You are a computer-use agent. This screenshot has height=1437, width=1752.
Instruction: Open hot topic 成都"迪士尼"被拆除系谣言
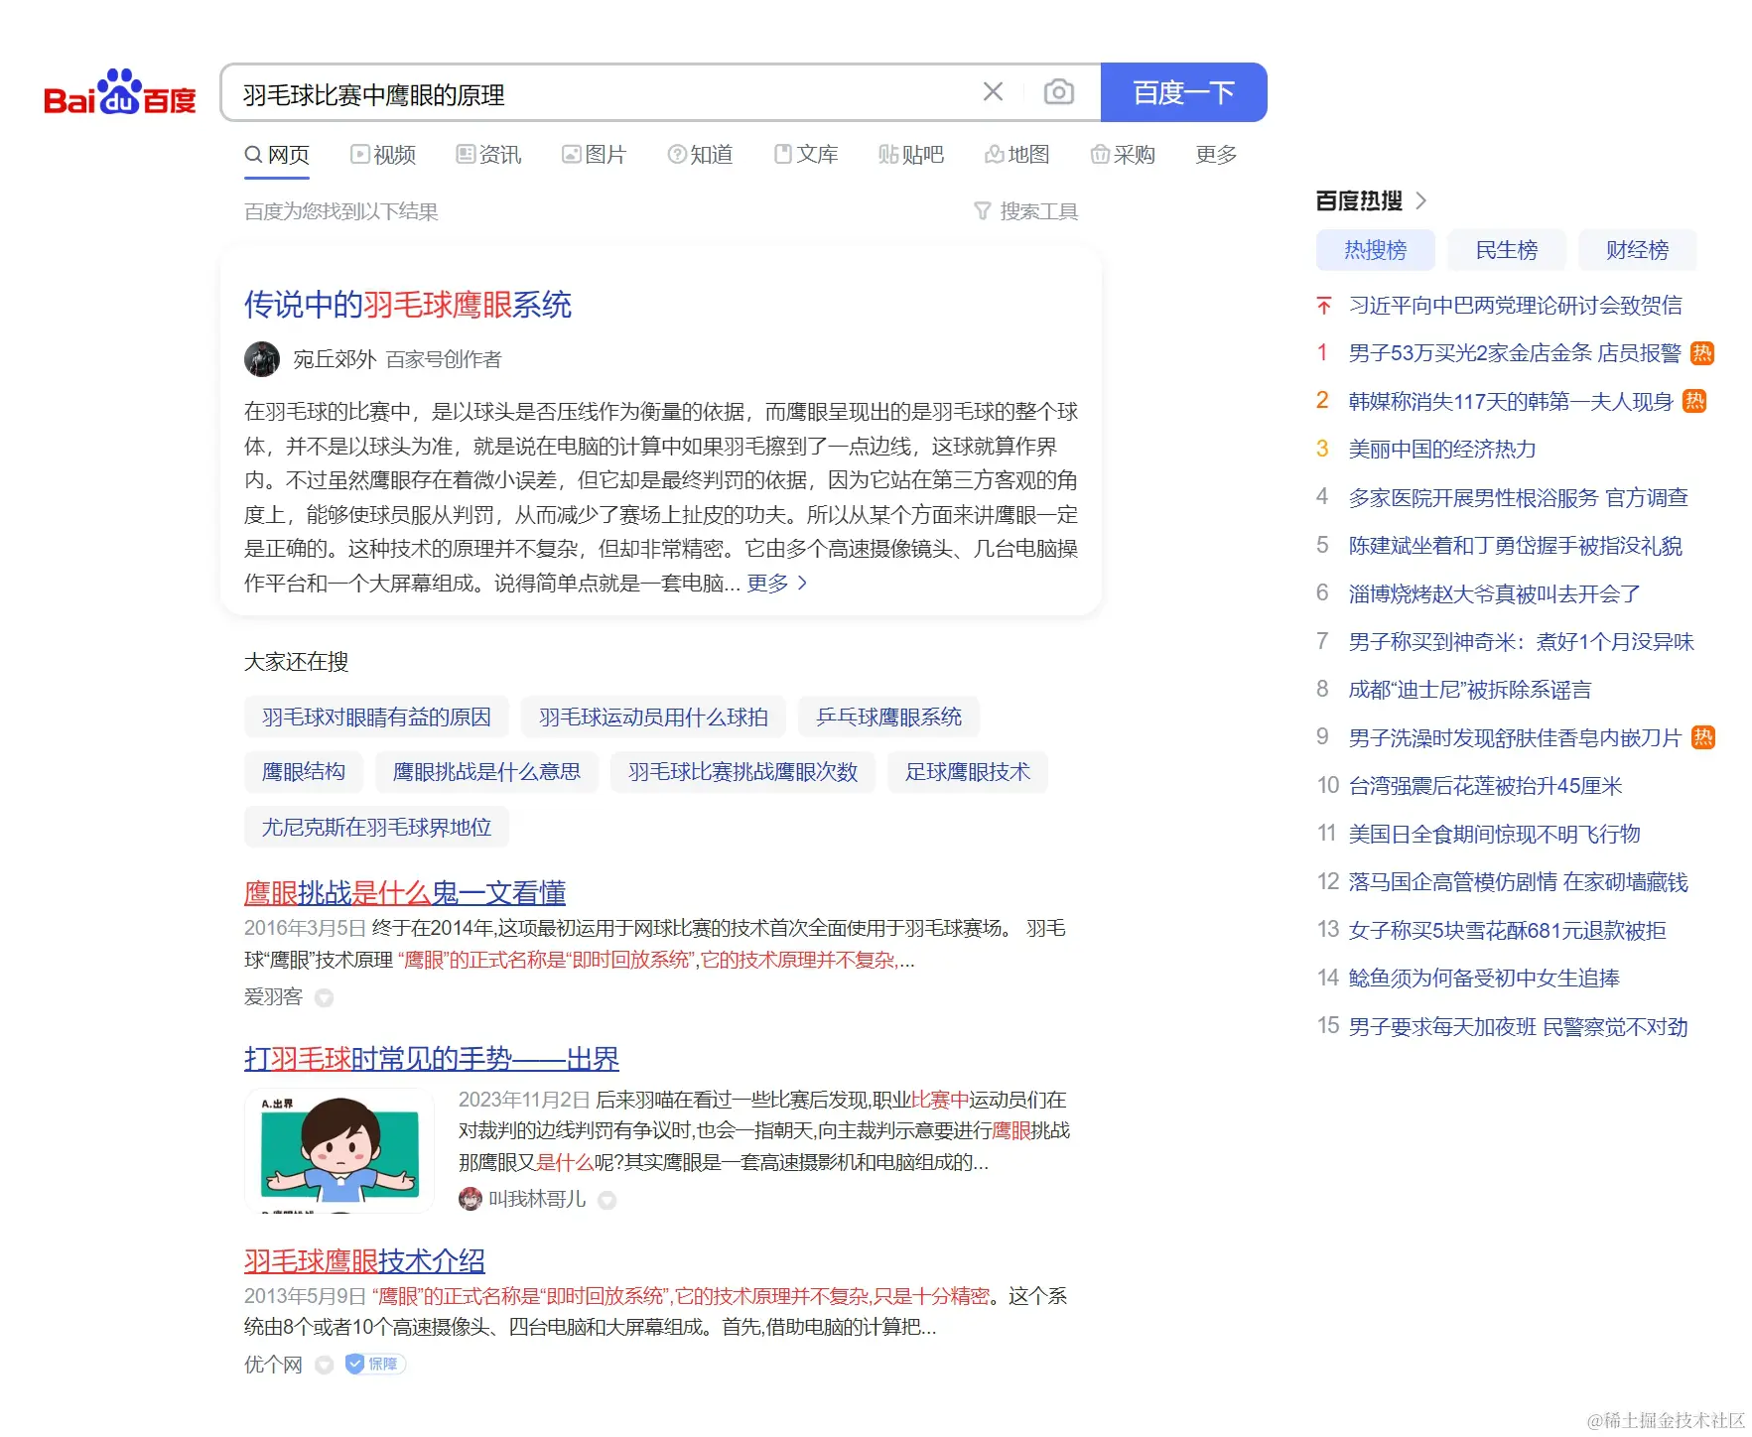[x=1470, y=690]
